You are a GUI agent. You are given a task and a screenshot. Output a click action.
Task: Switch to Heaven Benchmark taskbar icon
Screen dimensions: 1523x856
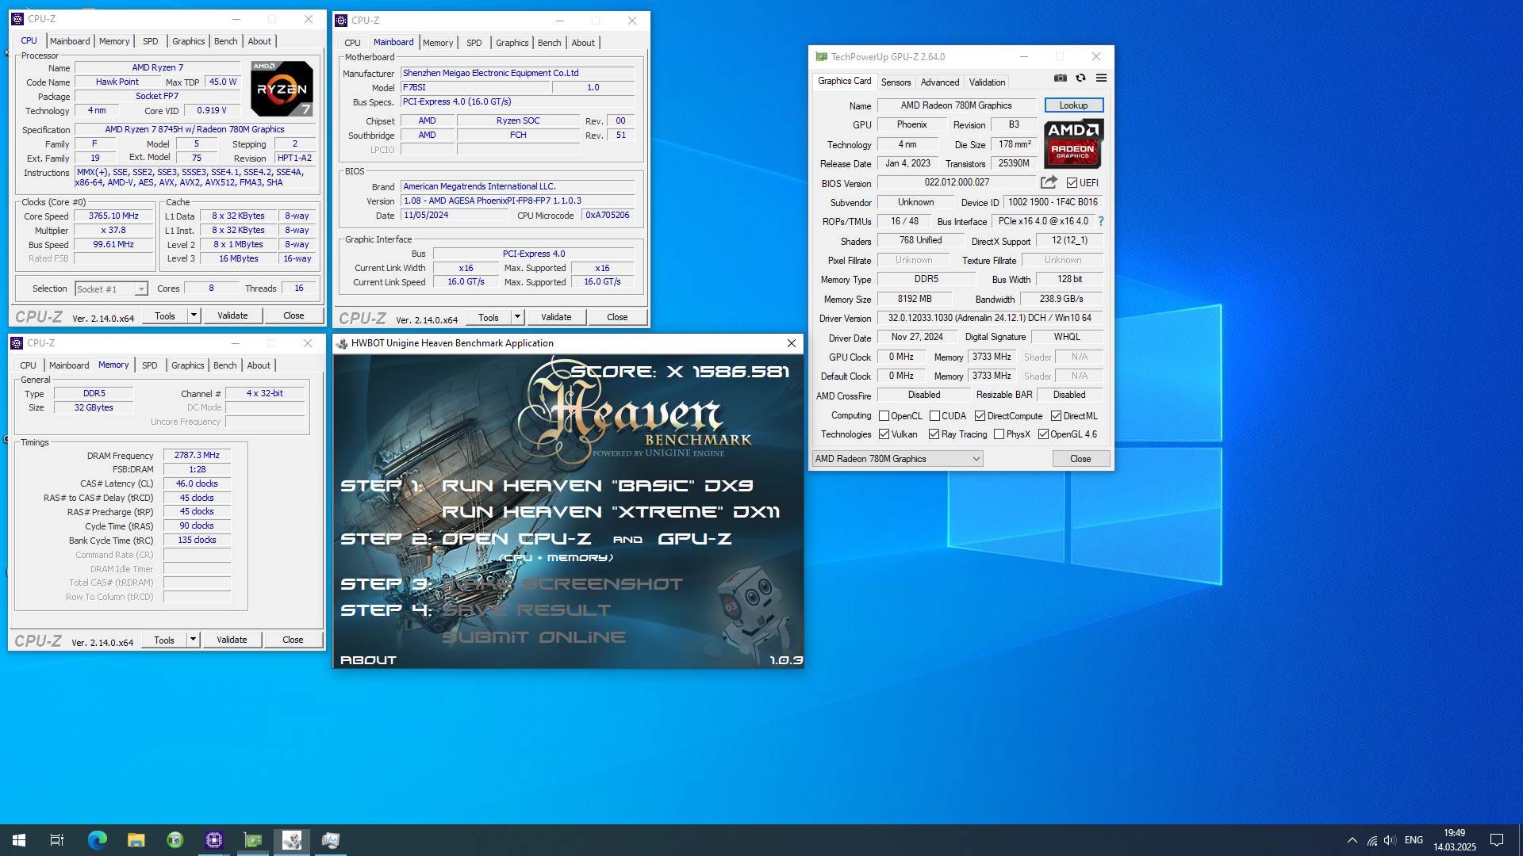[x=292, y=840]
